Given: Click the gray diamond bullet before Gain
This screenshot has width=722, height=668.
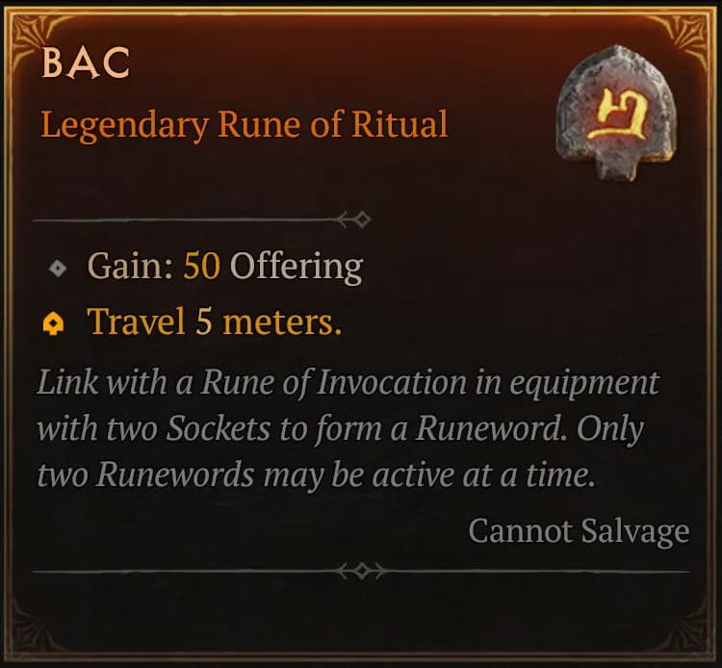Looking at the screenshot, I should tap(58, 268).
